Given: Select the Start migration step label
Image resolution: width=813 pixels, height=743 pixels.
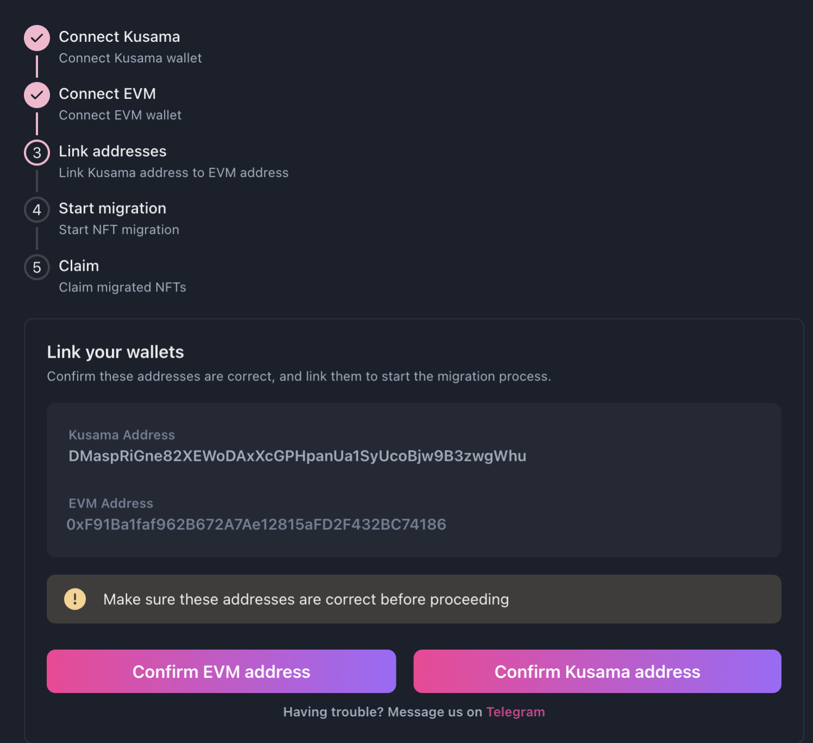Looking at the screenshot, I should (x=111, y=209).
